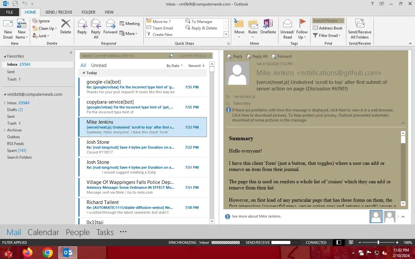The height and width of the screenshot is (259, 415).
Task: Select the To Manager quick step
Action: 199,21
